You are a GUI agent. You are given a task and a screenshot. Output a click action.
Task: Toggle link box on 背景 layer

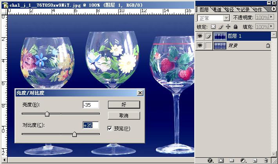(209, 46)
